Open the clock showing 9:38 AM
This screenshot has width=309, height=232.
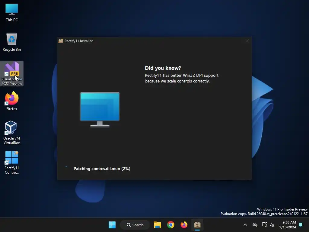(288, 225)
